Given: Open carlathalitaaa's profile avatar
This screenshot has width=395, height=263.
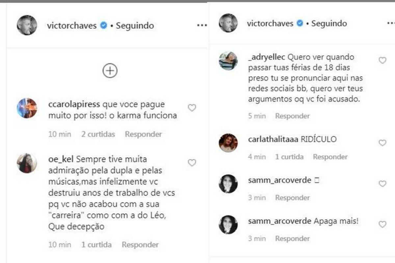Looking at the screenshot, I should (228, 143).
